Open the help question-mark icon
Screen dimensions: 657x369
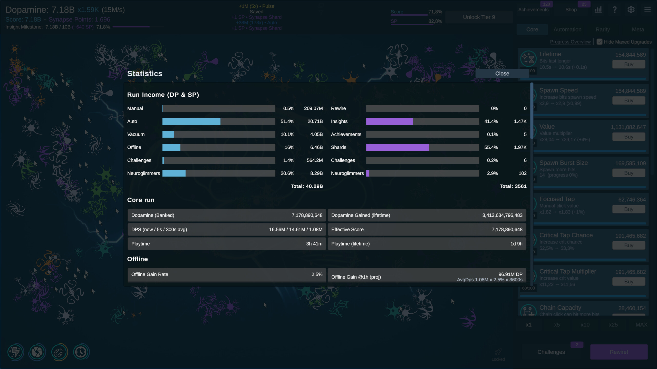(x=615, y=9)
